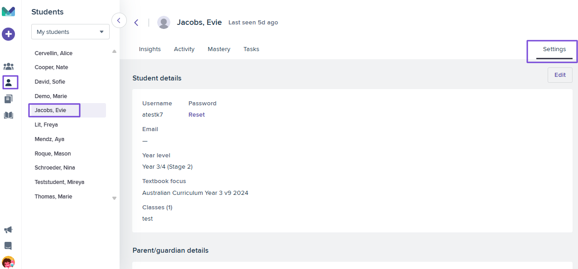Image resolution: width=578 pixels, height=269 pixels.
Task: Click the purple plus create button
Action: (8, 34)
